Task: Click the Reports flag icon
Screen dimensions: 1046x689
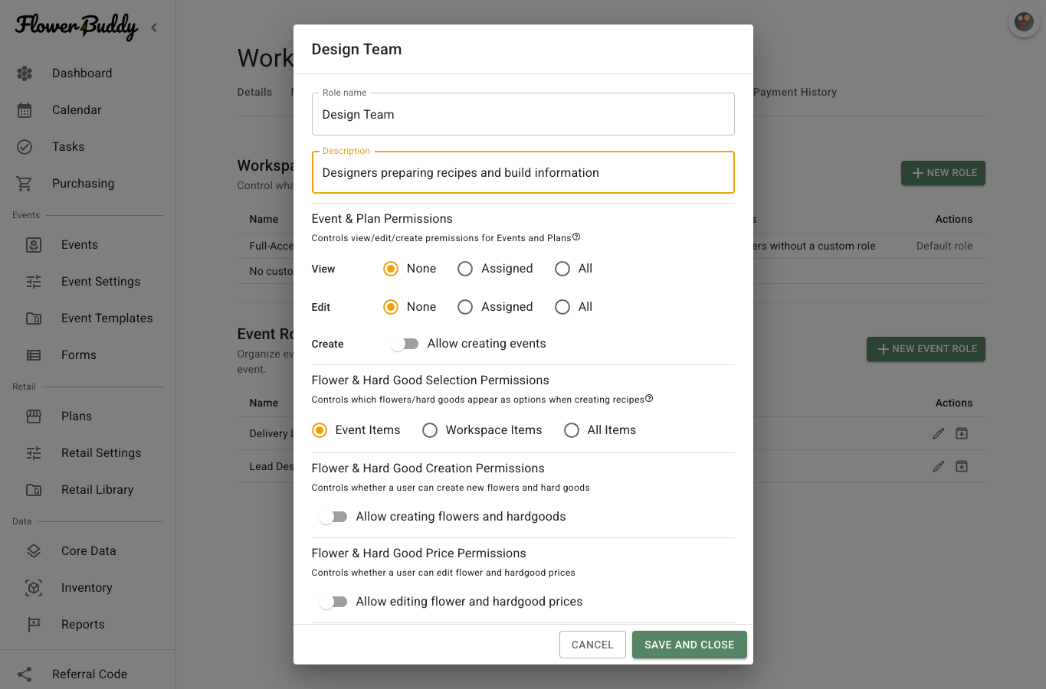Action: [x=34, y=625]
